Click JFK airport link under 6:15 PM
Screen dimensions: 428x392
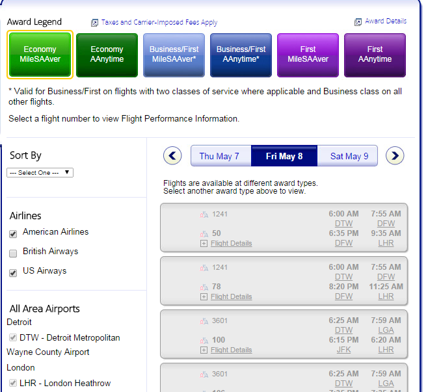coord(343,350)
